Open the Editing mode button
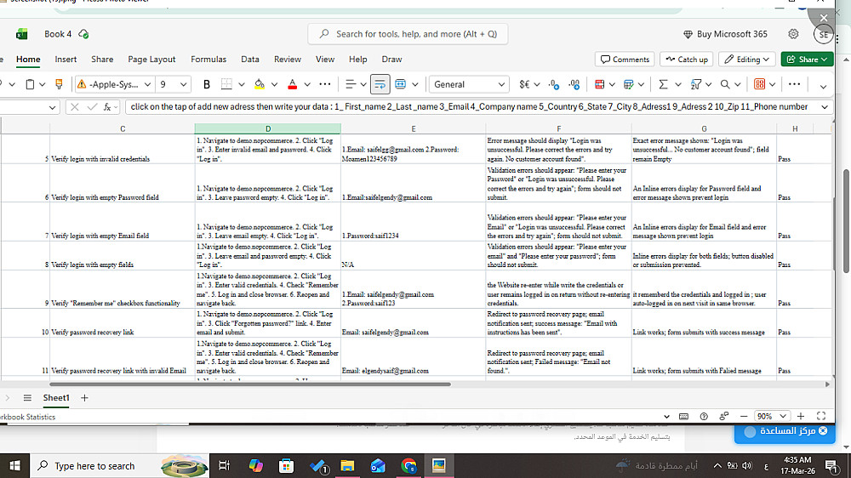 point(747,60)
